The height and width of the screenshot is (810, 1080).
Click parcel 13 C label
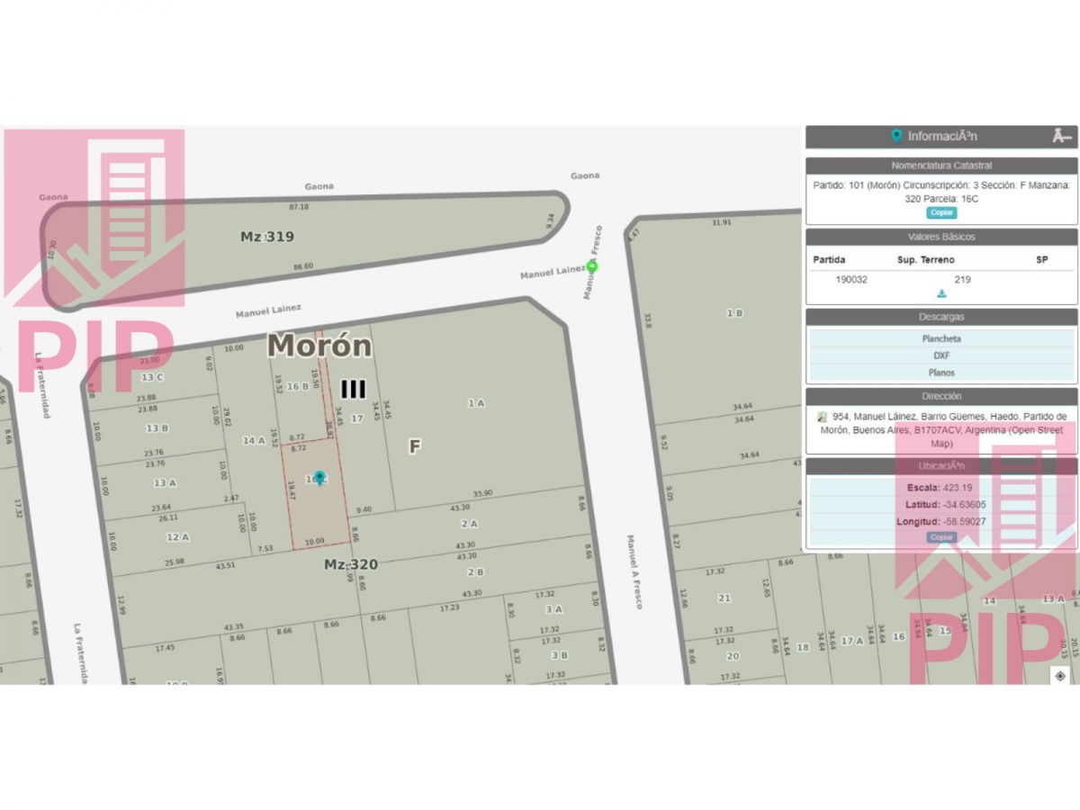pos(152,377)
